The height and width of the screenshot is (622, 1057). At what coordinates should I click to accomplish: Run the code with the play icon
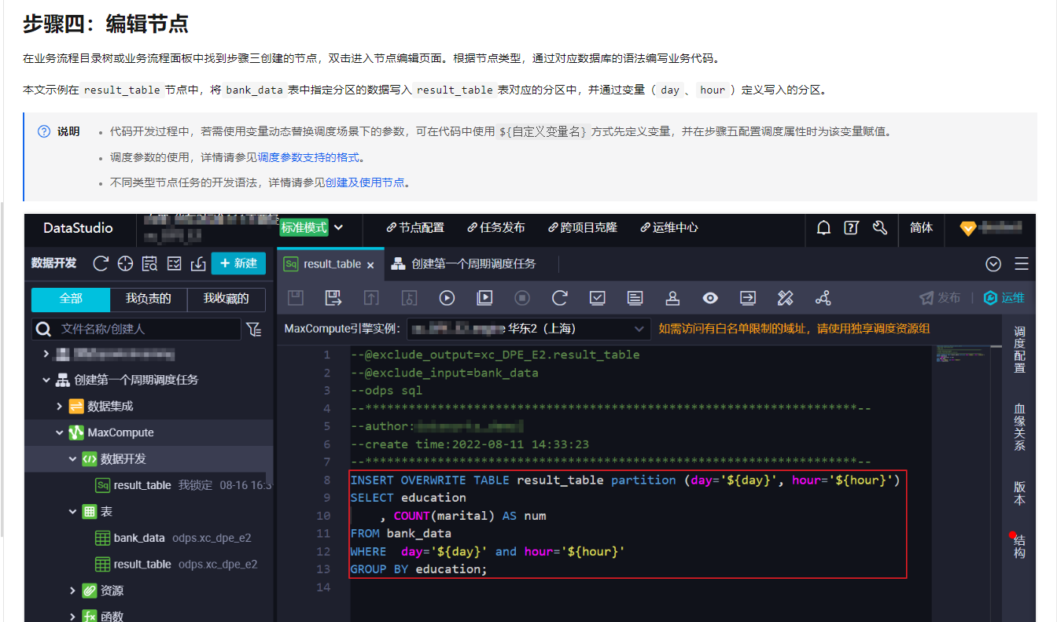[x=447, y=298]
